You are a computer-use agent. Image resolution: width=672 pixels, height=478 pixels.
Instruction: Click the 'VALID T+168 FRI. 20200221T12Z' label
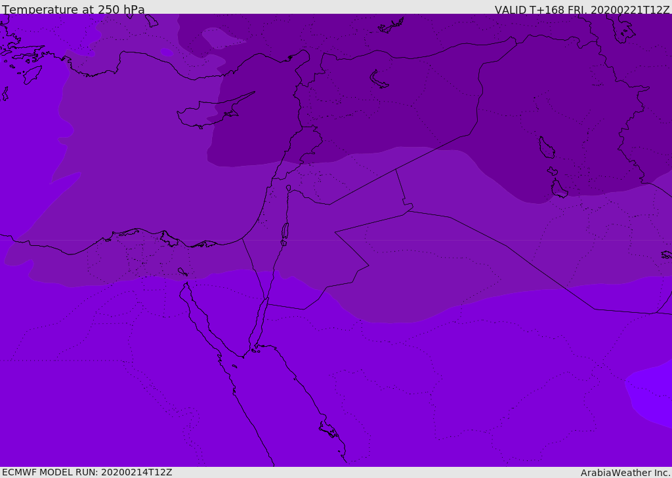pyautogui.click(x=581, y=10)
